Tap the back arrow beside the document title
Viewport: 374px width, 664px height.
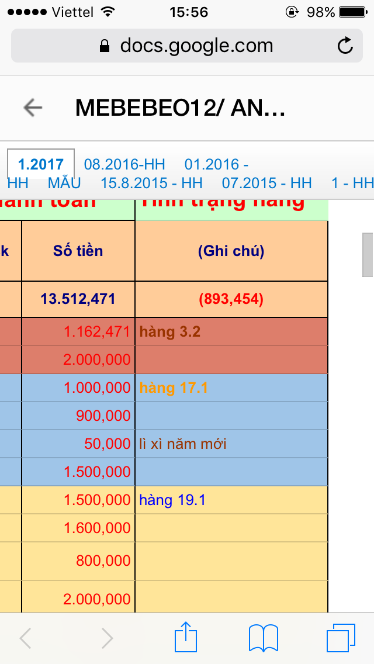[33, 108]
